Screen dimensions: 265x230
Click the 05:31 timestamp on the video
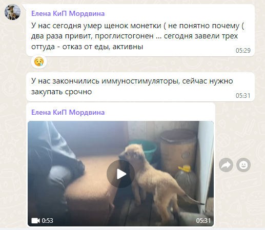203,220
